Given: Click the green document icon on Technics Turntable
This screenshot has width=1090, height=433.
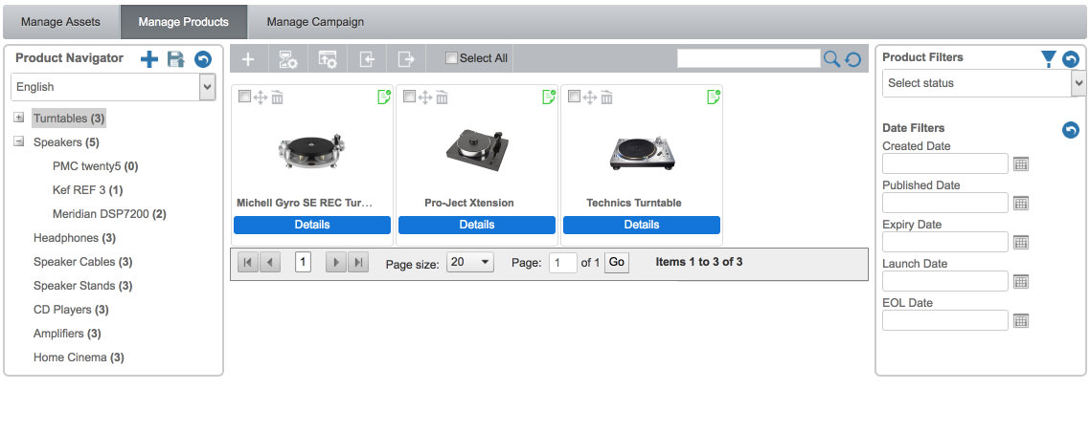Looking at the screenshot, I should pyautogui.click(x=713, y=97).
